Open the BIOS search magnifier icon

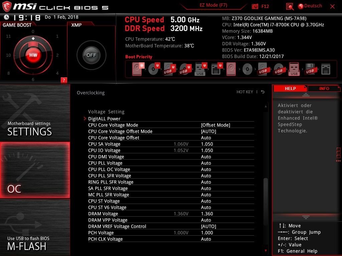[x=290, y=7]
